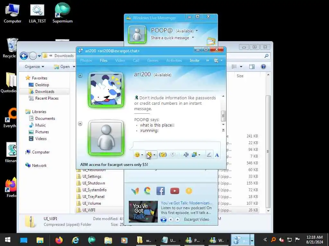The image size is (329, 246).
Task: Open the change font icon with cursor
Action: tap(186, 155)
